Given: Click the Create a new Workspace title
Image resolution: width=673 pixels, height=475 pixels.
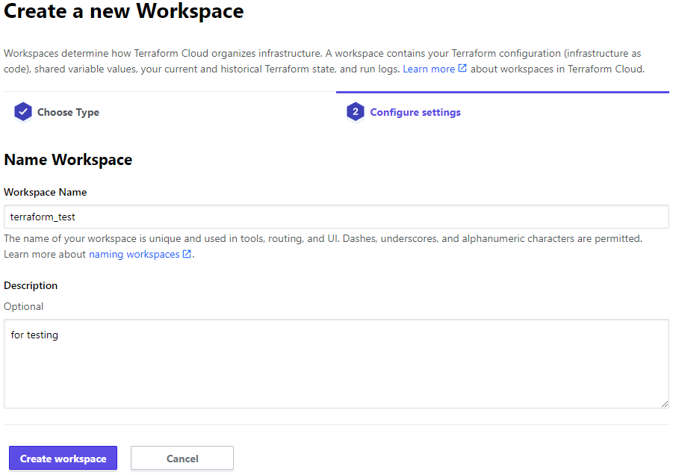Looking at the screenshot, I should click(123, 11).
